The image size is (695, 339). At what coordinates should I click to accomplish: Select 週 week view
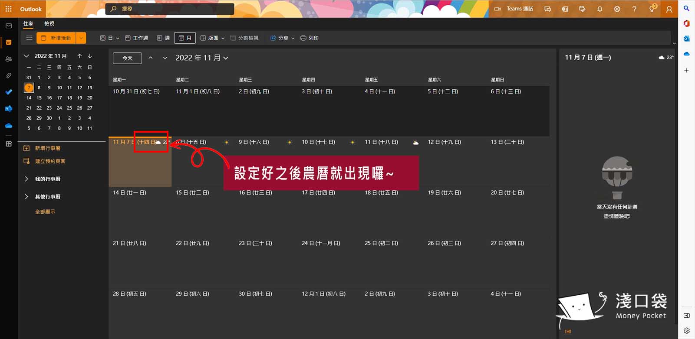tap(163, 38)
